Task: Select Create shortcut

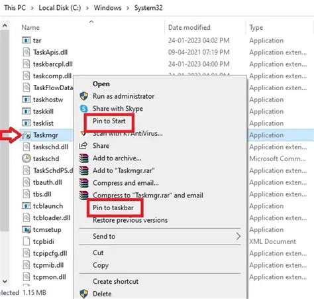Action: click(x=116, y=281)
